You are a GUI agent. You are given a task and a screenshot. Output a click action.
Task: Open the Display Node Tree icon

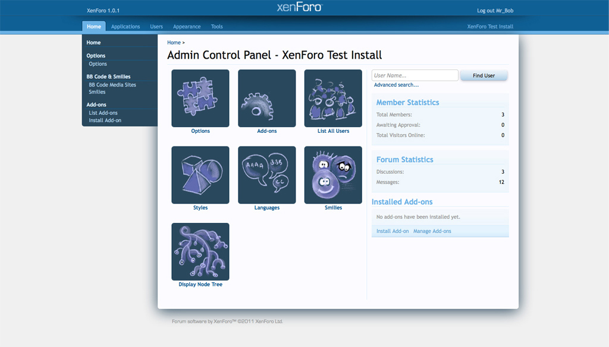200,252
